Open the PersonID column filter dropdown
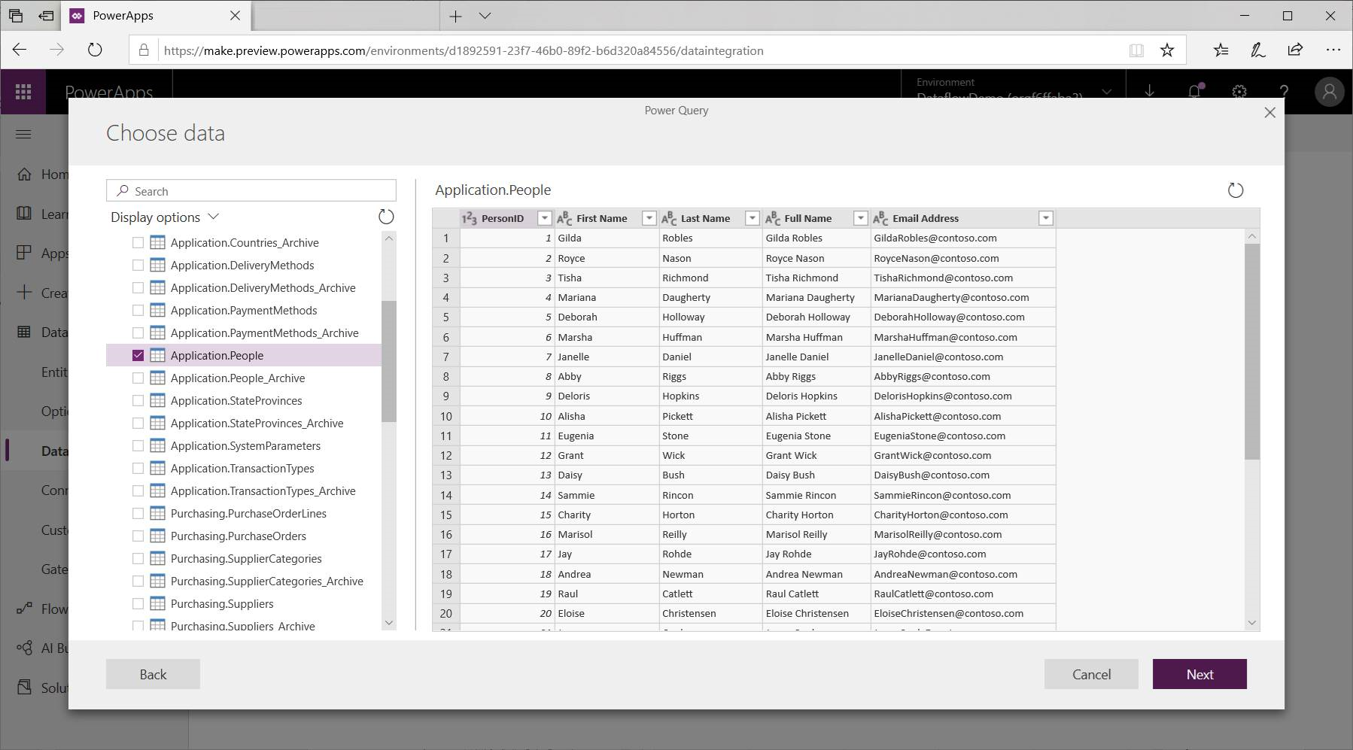The width and height of the screenshot is (1353, 750). pos(545,218)
